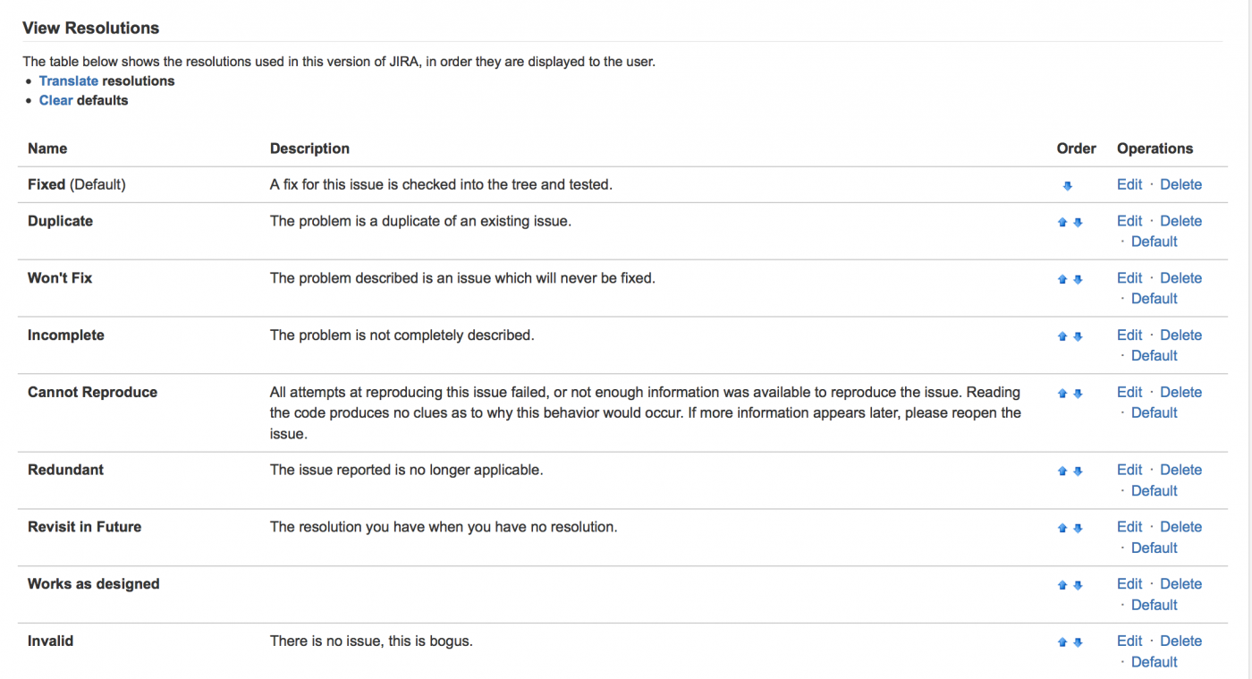Move Cannot Reproduce resolution down
Screen dimensions: 1252x679
tap(1078, 394)
